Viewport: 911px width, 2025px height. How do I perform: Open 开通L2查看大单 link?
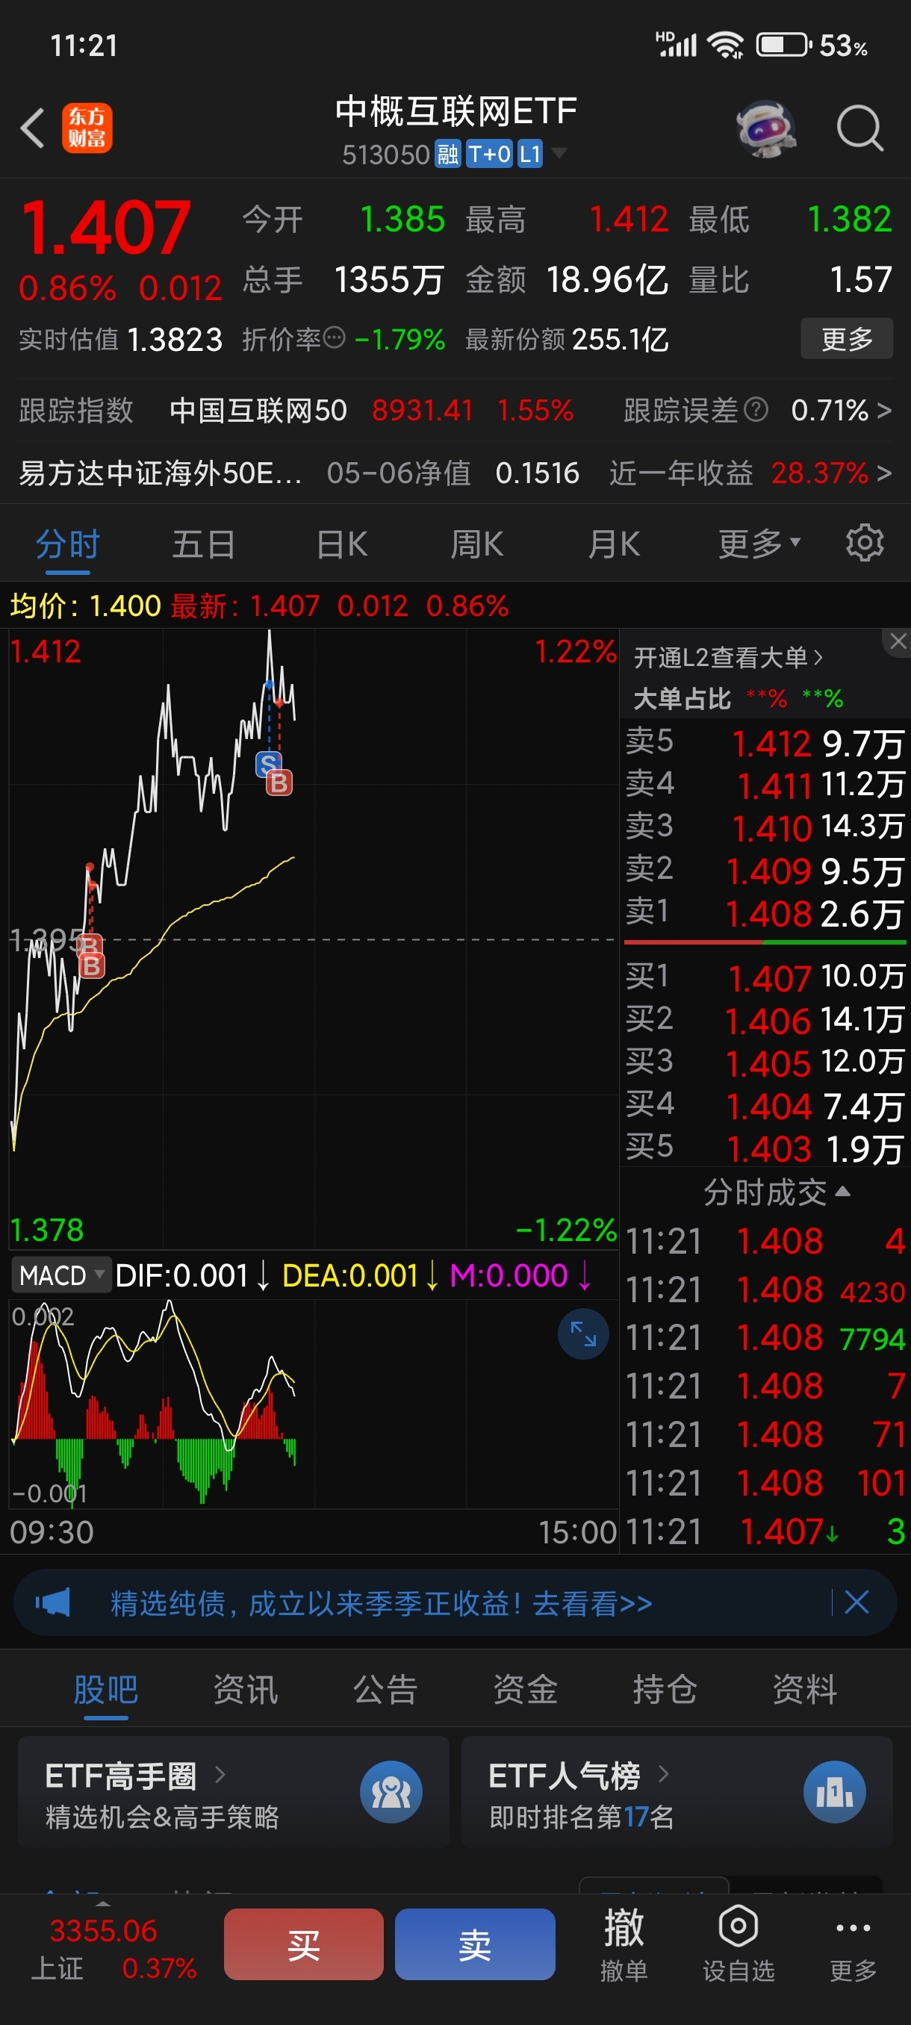728,657
